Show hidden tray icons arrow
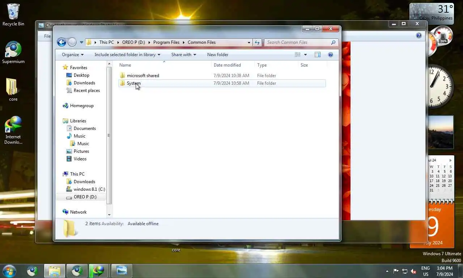The width and height of the screenshot is (463, 278). [387, 271]
